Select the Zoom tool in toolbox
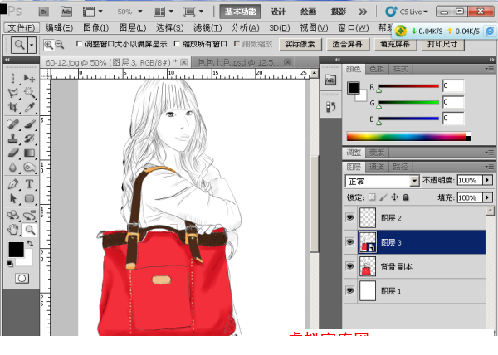The height and width of the screenshot is (355, 498). (x=30, y=230)
